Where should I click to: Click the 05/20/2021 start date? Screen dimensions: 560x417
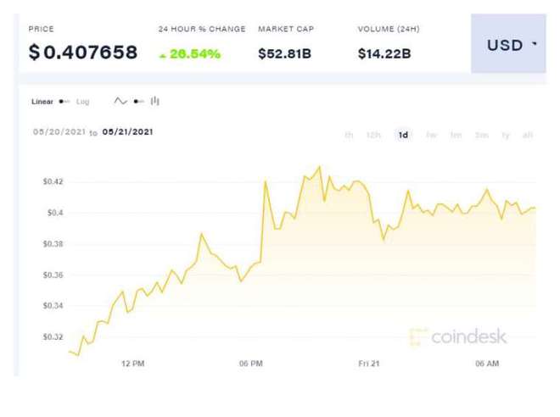(59, 132)
